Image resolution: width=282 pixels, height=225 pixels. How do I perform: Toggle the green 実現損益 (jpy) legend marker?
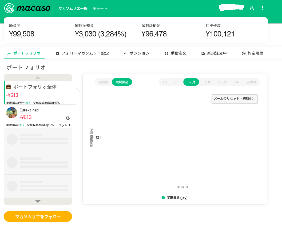[x=163, y=198]
